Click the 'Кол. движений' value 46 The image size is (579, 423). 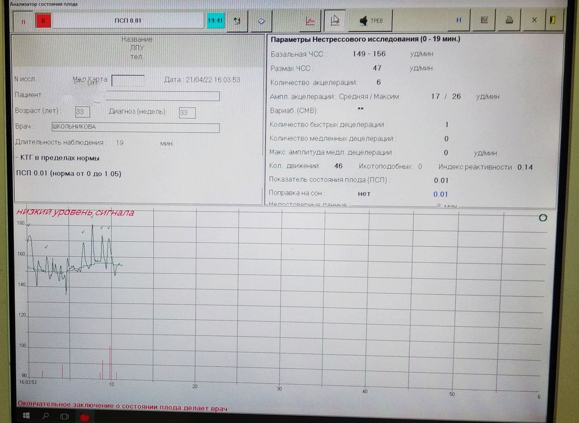(x=338, y=166)
